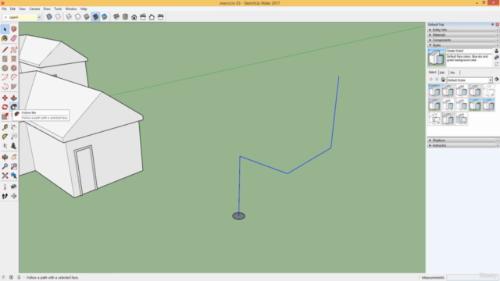The image size is (500, 281).
Task: Pick the Circle tool
Action: point(5,68)
